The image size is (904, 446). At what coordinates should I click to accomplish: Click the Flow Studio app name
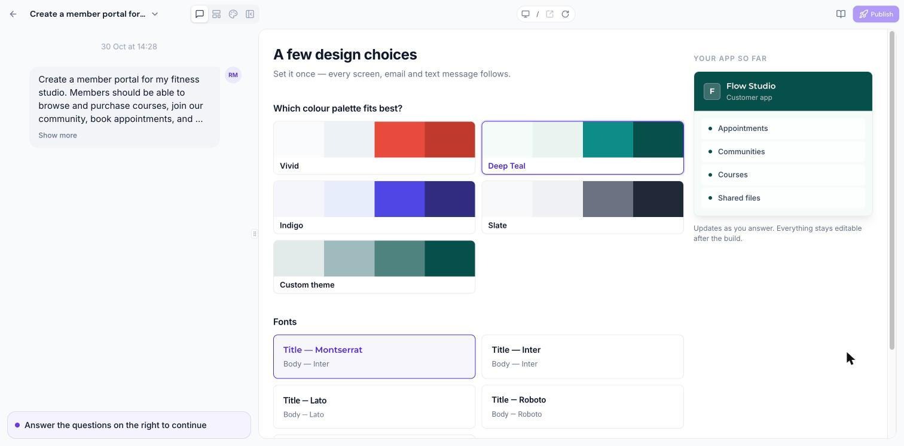pos(751,86)
